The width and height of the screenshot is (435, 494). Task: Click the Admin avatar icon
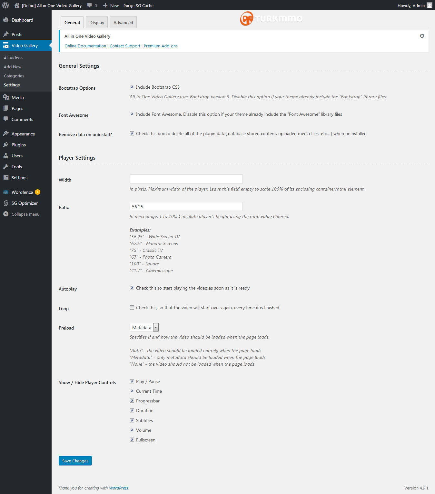(x=430, y=5)
